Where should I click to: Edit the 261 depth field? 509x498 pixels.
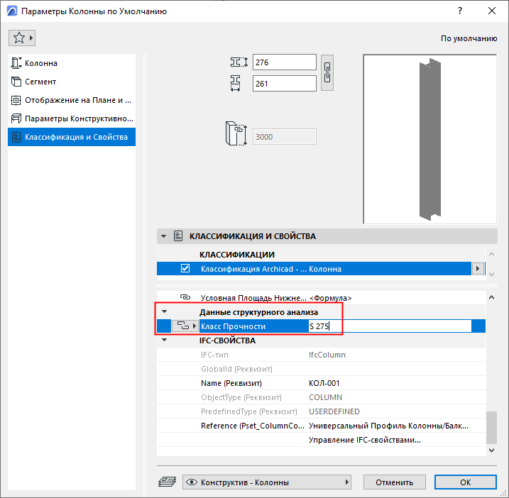point(285,84)
